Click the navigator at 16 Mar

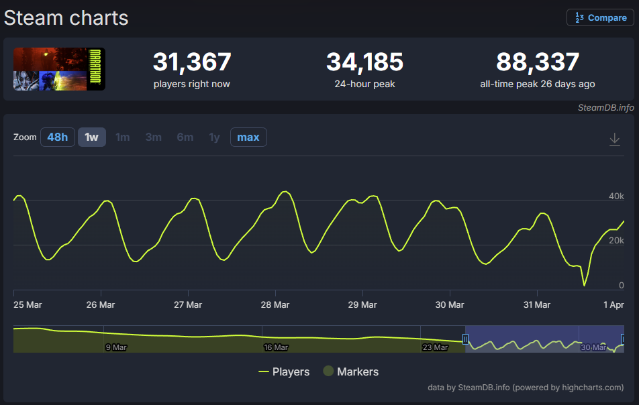276,347
